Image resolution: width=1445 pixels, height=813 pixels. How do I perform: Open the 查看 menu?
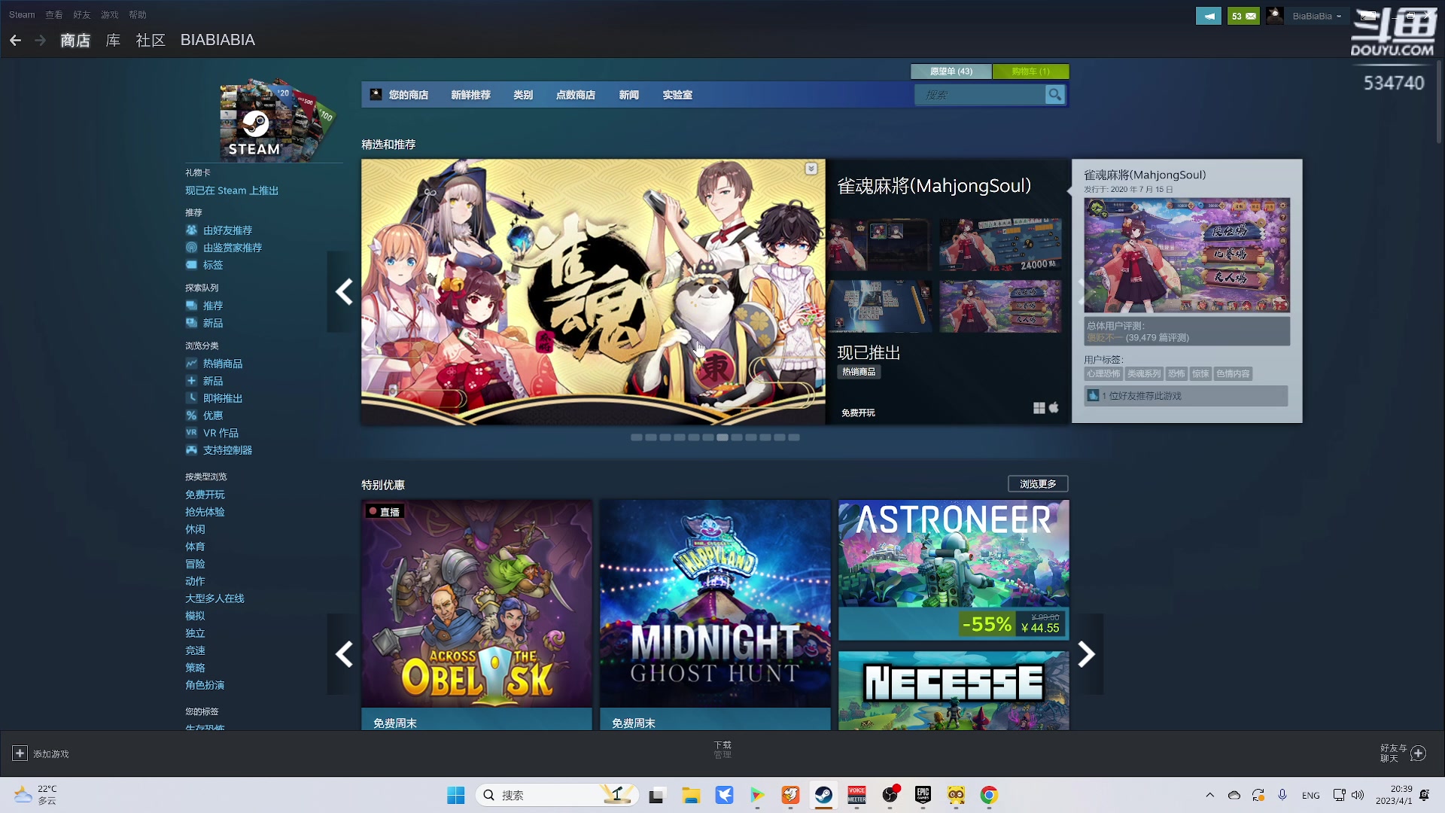[54, 15]
